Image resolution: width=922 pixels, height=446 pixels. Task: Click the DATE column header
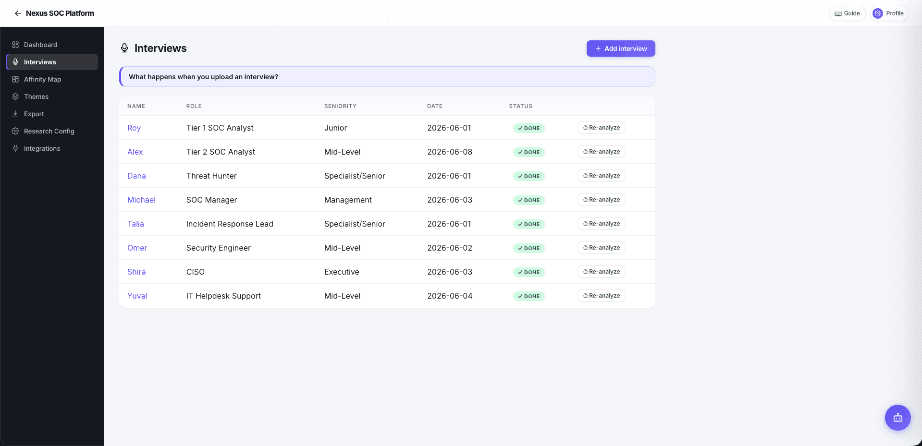[435, 106]
